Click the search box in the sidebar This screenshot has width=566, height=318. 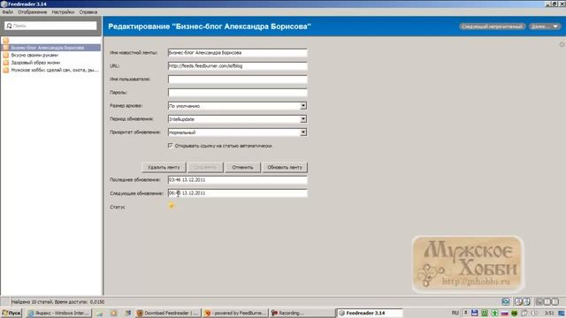tap(50, 26)
